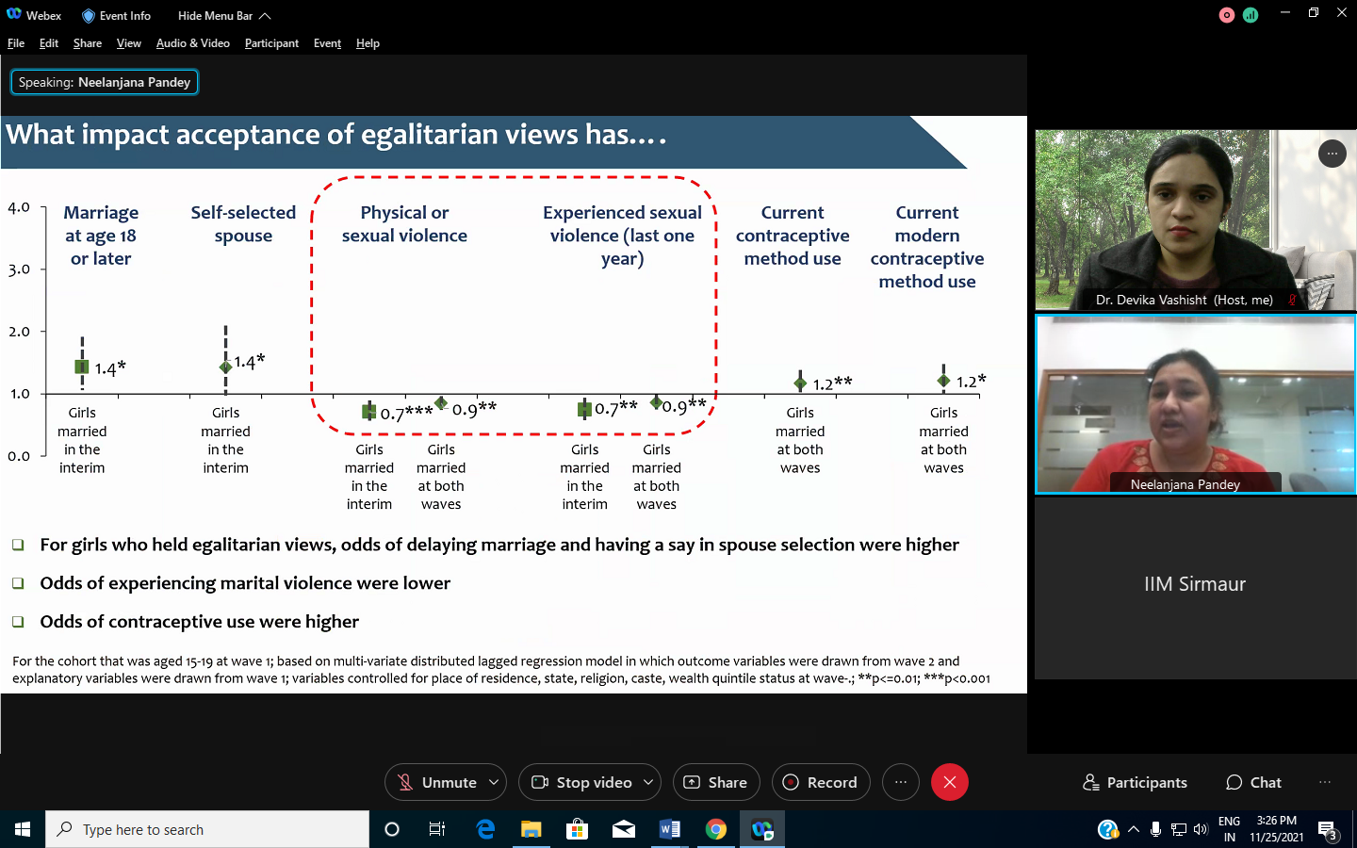1357x848 pixels.
Task: Click the red leave meeting button
Action: [949, 782]
